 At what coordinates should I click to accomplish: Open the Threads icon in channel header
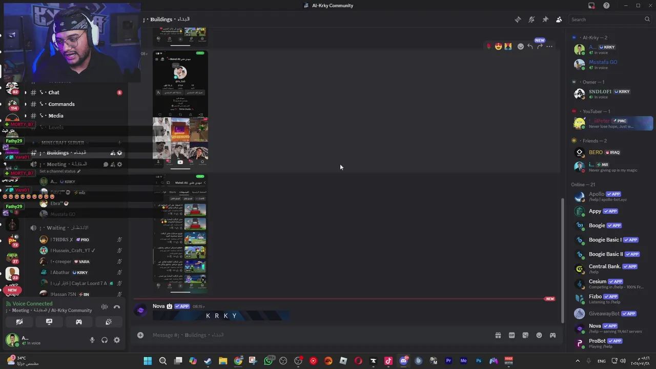pyautogui.click(x=518, y=19)
